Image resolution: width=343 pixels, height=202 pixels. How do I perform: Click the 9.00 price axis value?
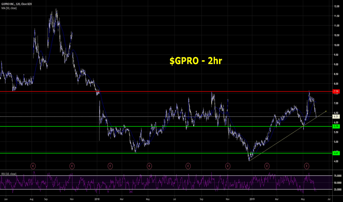tap(336, 64)
